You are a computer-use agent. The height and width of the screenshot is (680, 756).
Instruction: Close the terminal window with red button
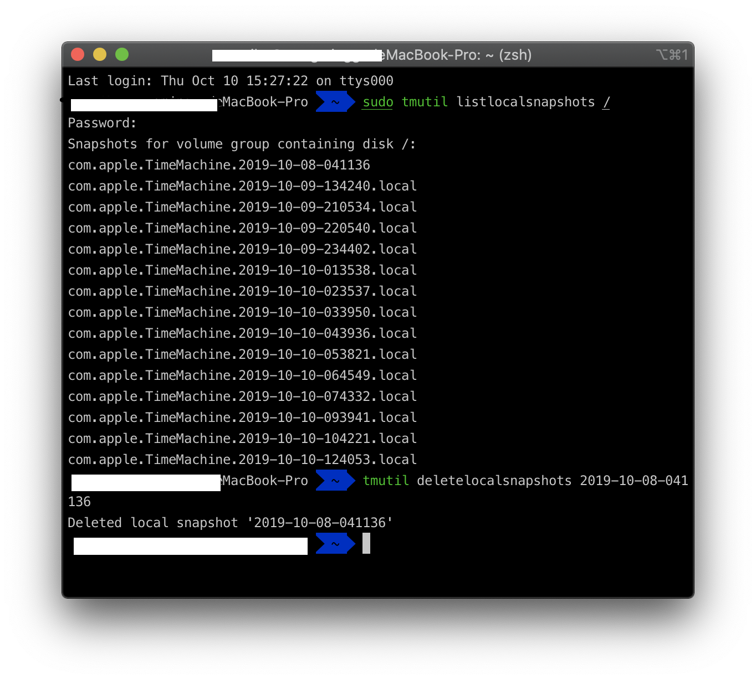tap(78, 54)
